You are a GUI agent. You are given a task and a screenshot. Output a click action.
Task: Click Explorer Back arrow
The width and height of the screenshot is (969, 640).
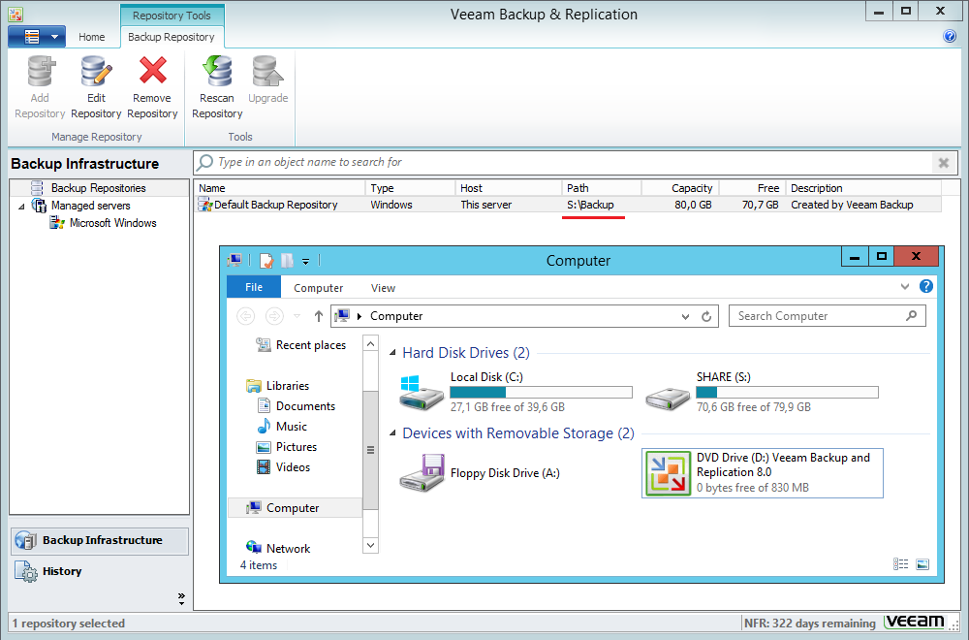tap(245, 316)
